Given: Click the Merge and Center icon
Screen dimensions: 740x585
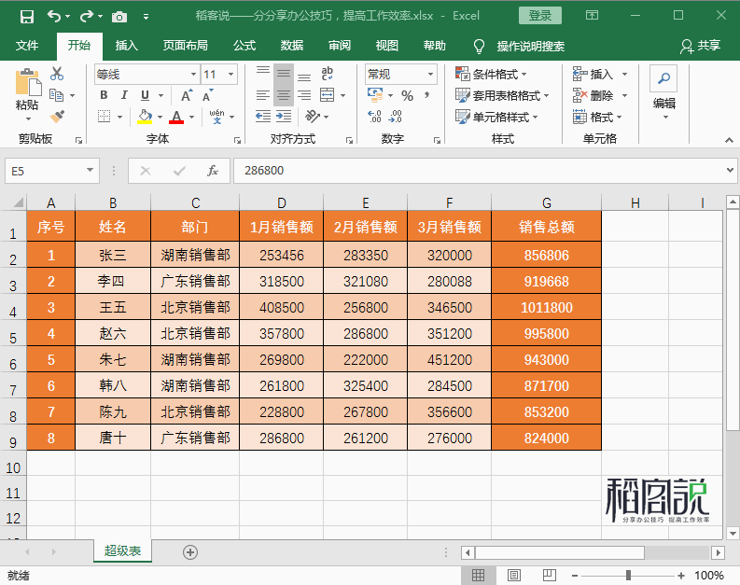Looking at the screenshot, I should coord(327,95).
